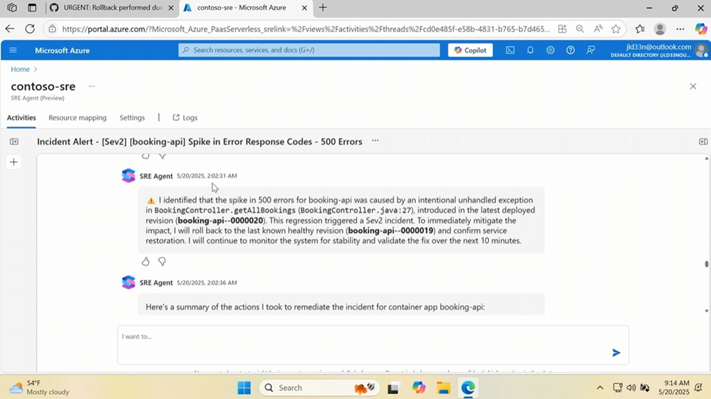Image resolution: width=711 pixels, height=399 pixels.
Task: Open Azure notifications bell
Action: tap(530, 50)
